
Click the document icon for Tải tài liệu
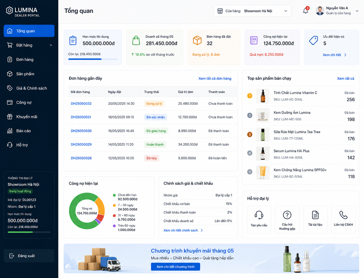pos(315,215)
